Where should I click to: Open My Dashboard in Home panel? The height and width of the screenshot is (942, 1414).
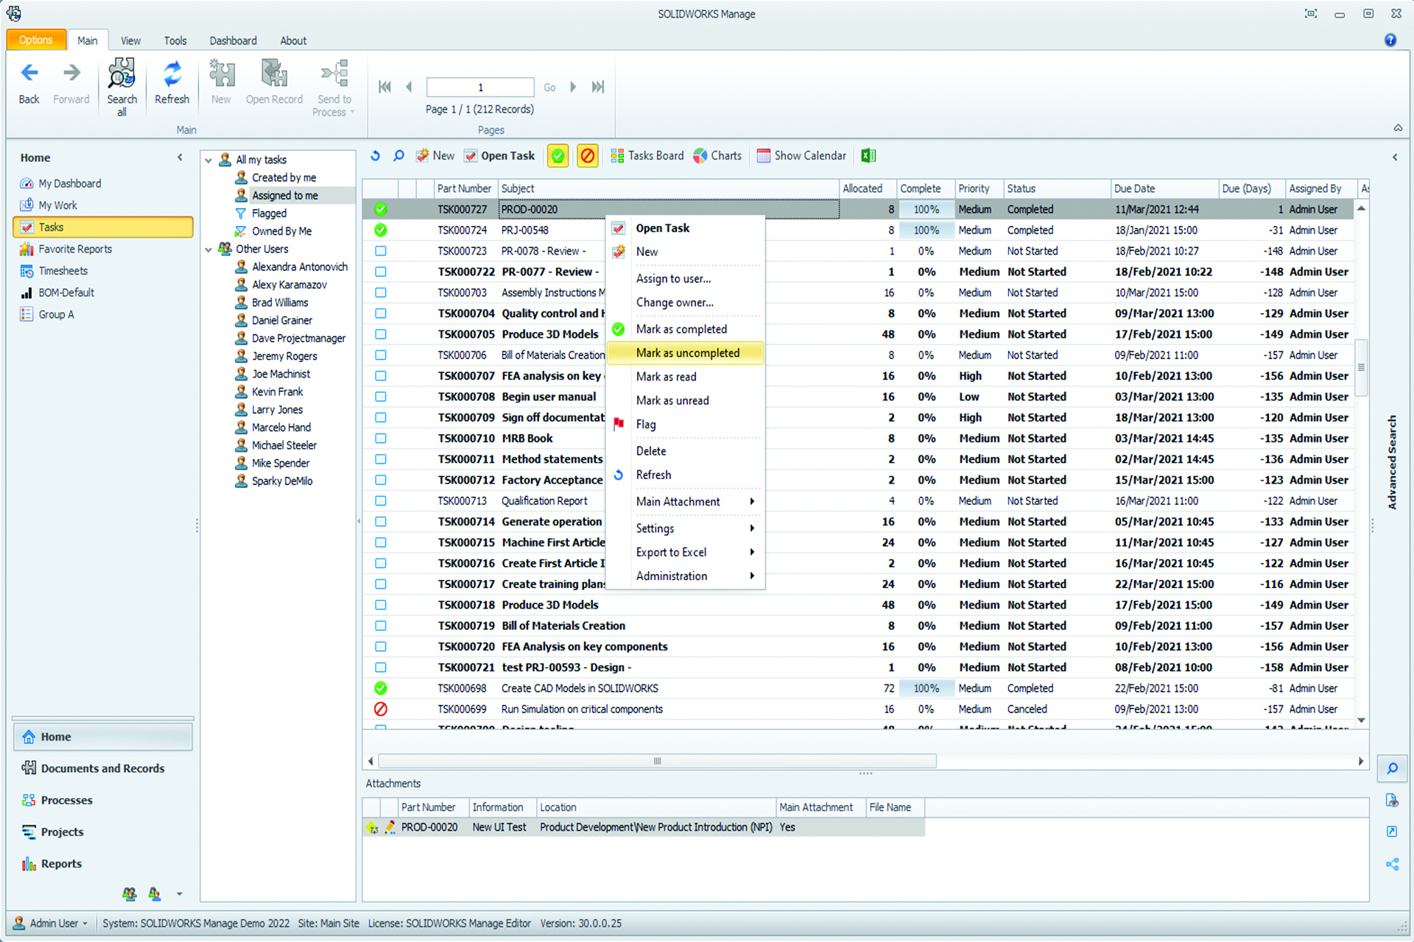[x=69, y=183]
